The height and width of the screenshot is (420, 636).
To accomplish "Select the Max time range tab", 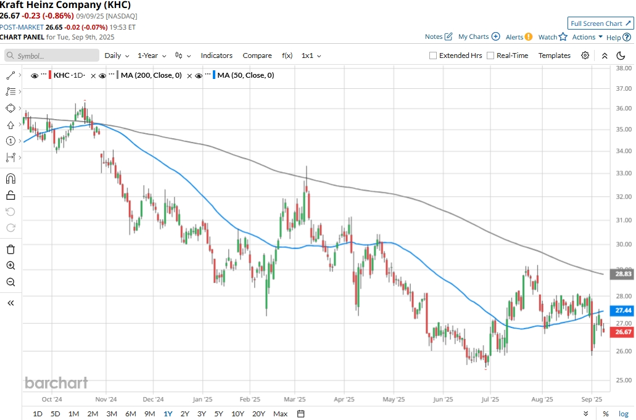I will tap(280, 414).
